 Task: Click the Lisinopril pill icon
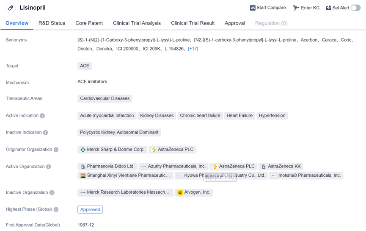(11, 8)
